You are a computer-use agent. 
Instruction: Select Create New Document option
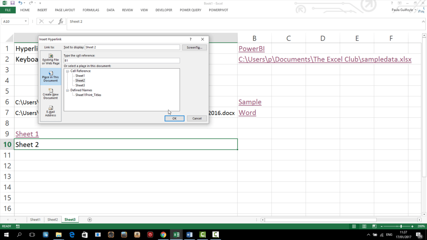coord(51,94)
